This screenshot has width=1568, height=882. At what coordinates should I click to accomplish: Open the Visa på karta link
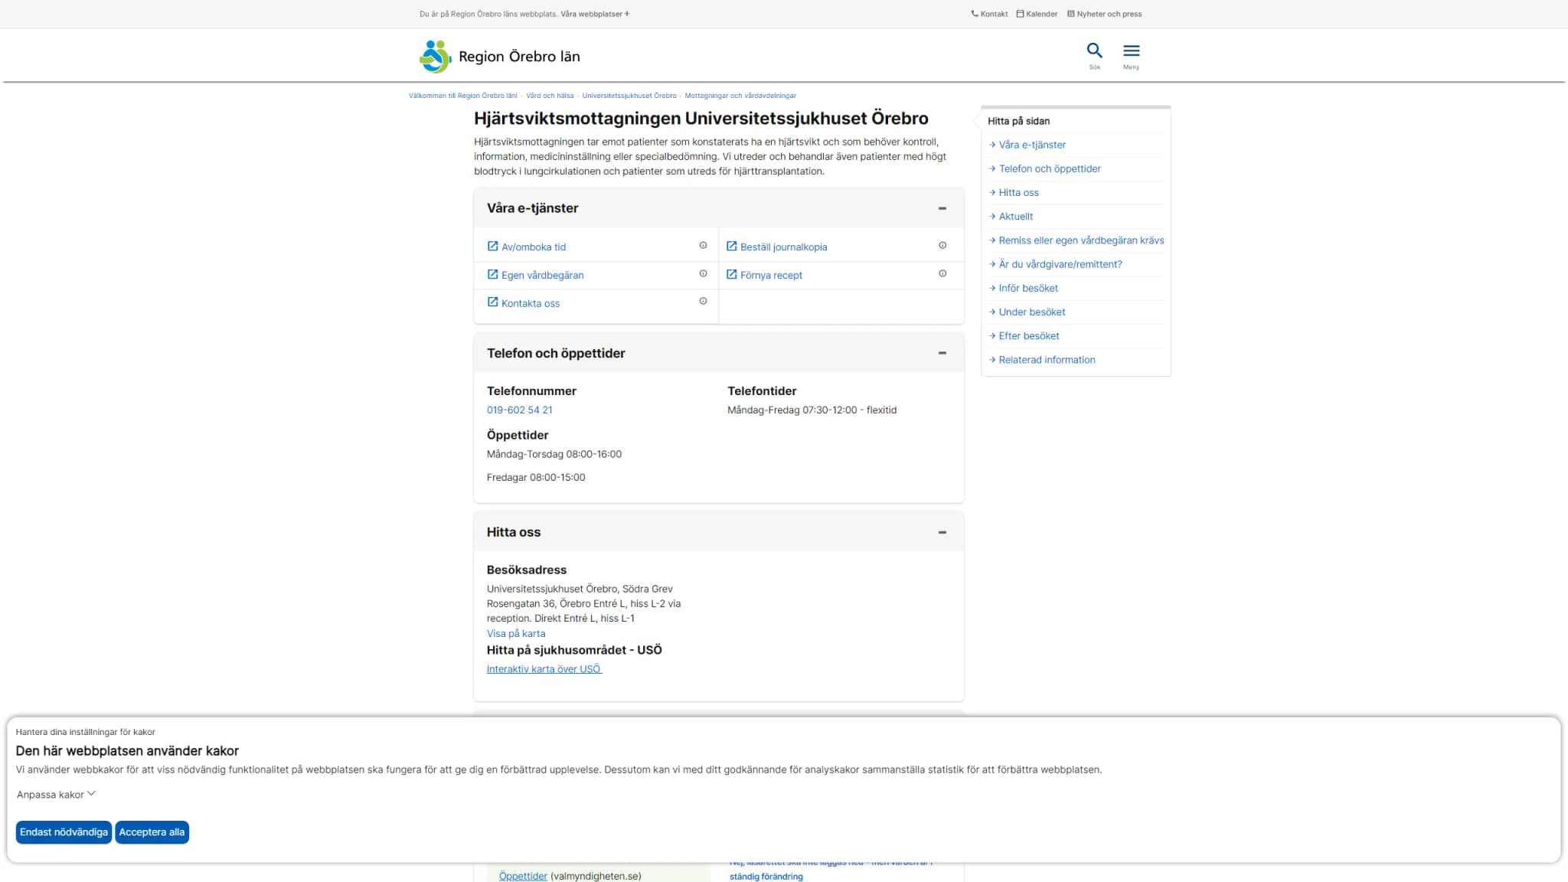pyautogui.click(x=516, y=634)
